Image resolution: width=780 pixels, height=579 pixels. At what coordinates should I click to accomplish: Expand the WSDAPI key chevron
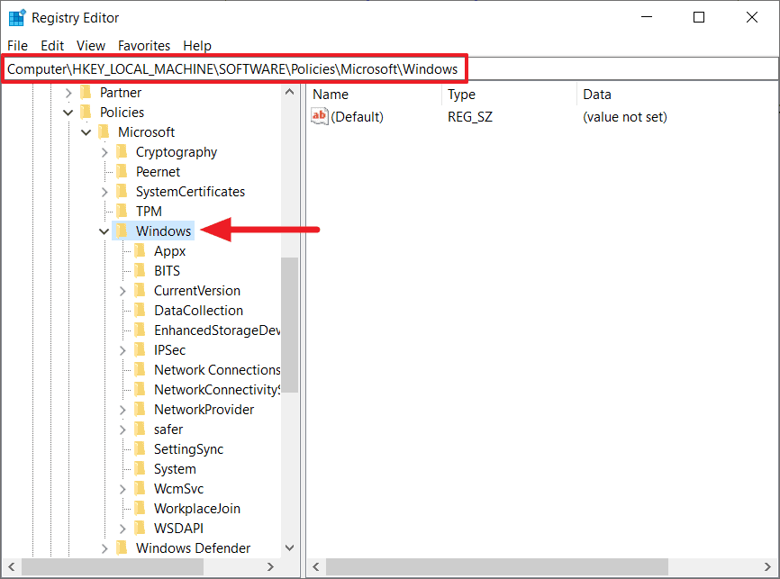[x=122, y=529]
